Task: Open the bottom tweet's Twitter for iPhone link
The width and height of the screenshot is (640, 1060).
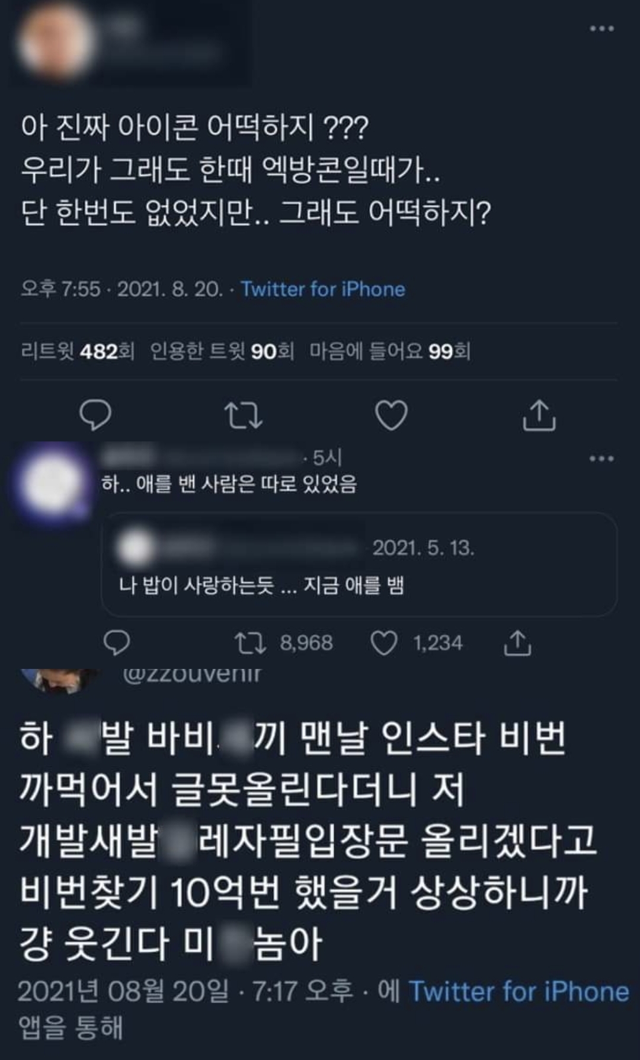Action: point(519,991)
